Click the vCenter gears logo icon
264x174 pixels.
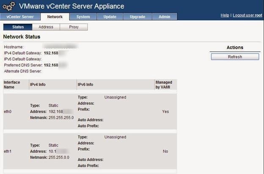[8, 6]
